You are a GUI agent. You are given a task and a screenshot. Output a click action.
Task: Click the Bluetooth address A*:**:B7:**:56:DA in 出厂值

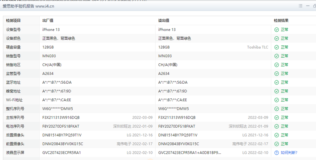(x=57, y=82)
